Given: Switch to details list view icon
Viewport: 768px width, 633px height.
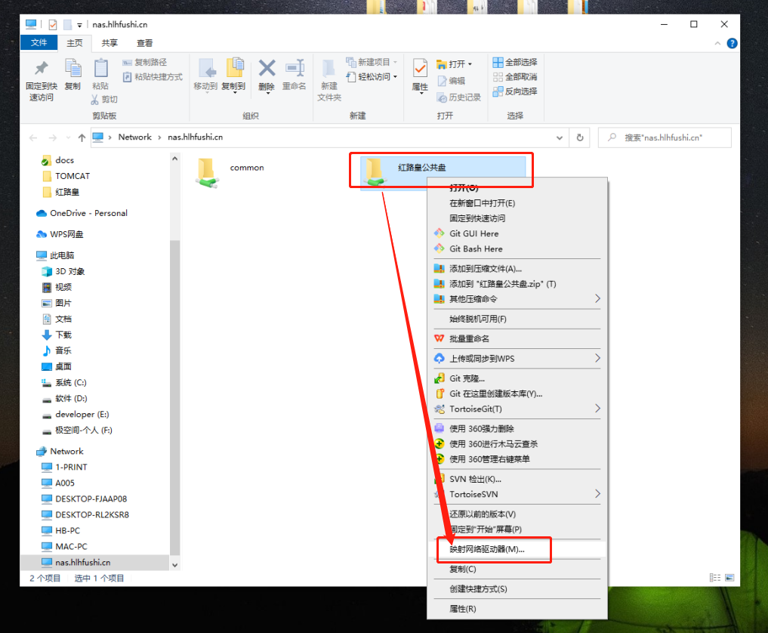Looking at the screenshot, I should [x=714, y=578].
